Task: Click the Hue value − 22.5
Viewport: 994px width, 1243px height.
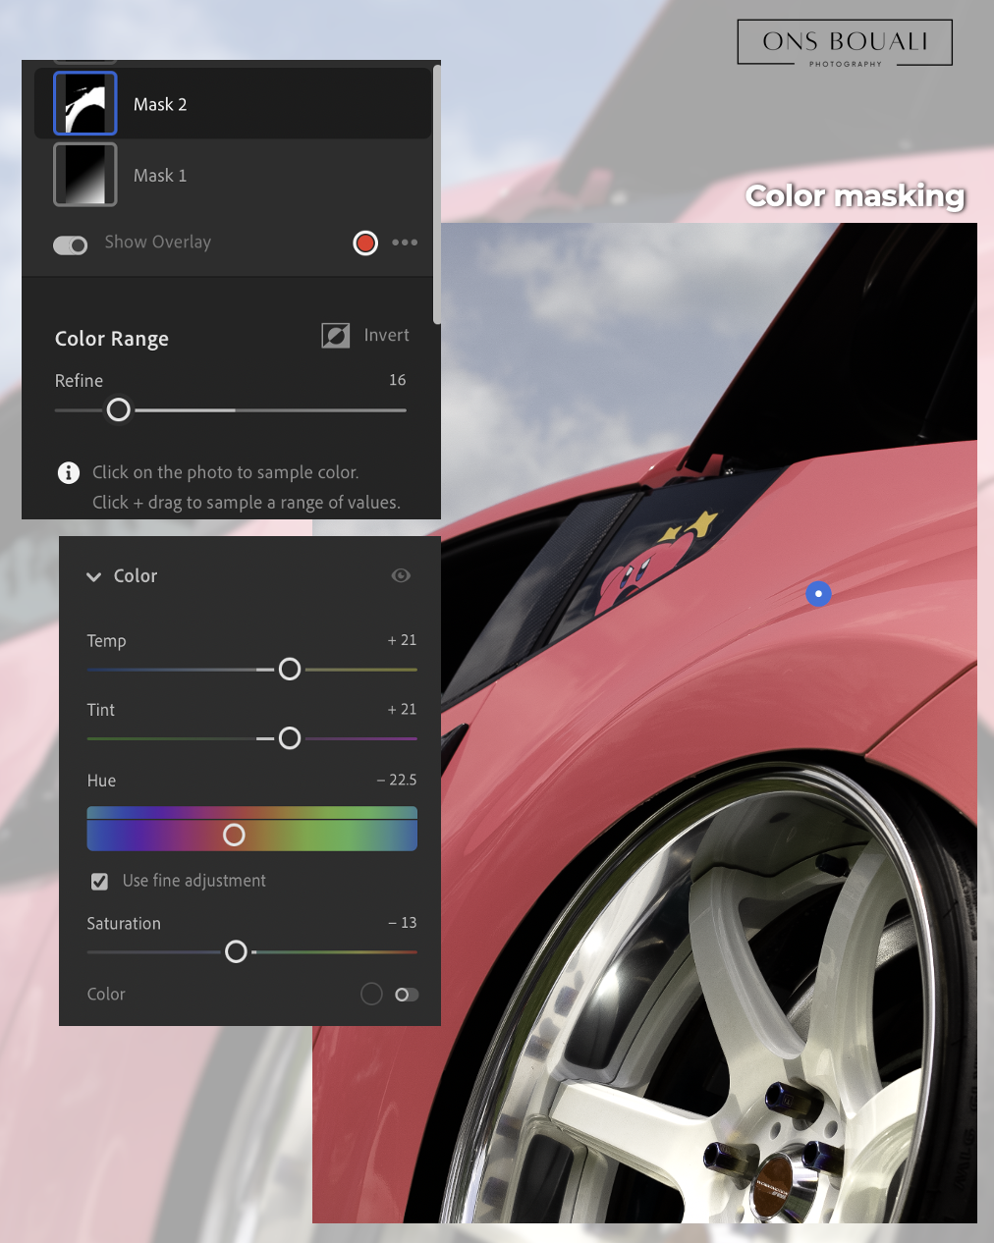Action: (397, 780)
